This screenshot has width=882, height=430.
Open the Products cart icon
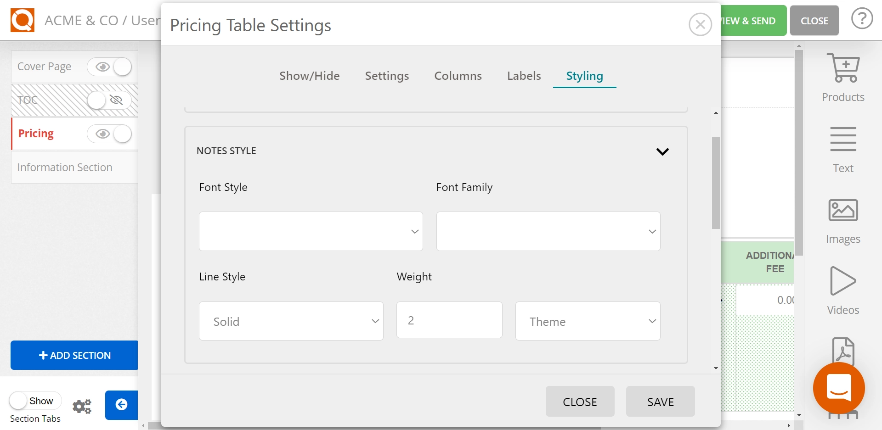click(842, 68)
